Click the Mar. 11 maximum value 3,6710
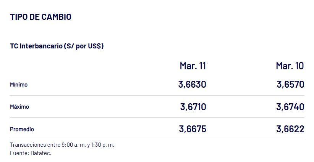 click(193, 107)
